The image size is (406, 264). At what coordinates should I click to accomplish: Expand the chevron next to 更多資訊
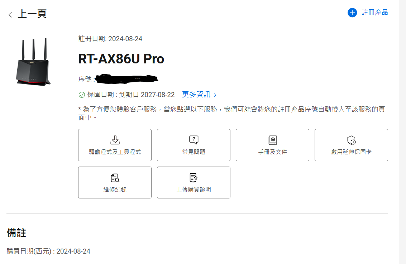(x=215, y=95)
